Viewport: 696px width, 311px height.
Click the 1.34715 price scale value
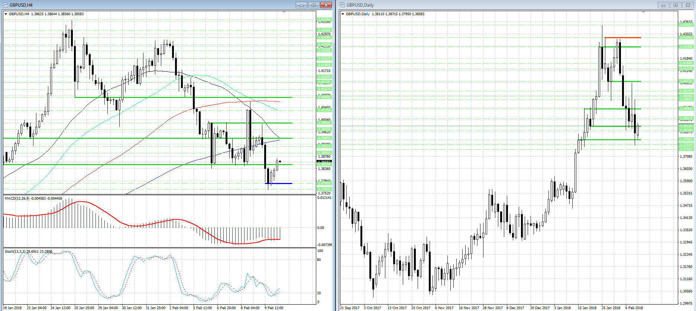(686, 206)
